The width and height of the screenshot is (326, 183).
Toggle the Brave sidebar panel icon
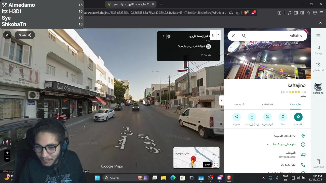(x=296, y=13)
